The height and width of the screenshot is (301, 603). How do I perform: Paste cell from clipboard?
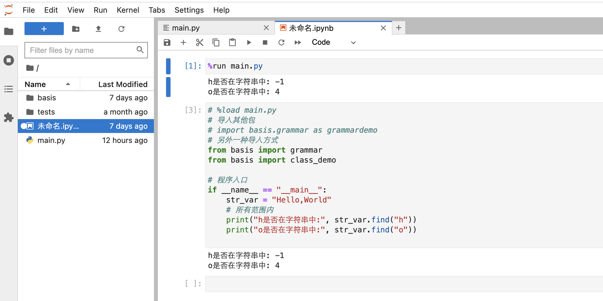232,43
